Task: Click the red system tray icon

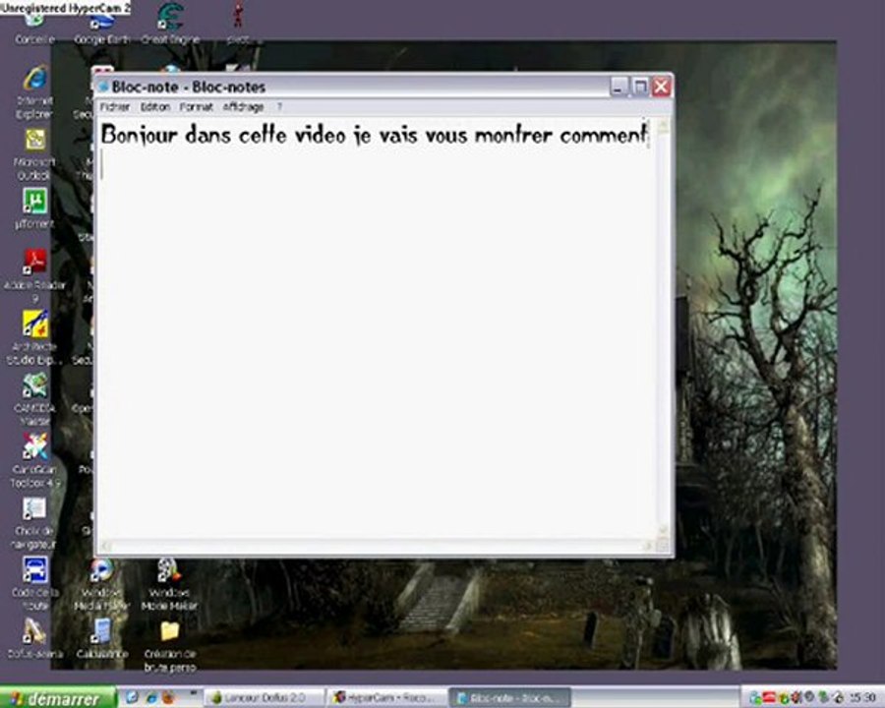Action: (769, 698)
